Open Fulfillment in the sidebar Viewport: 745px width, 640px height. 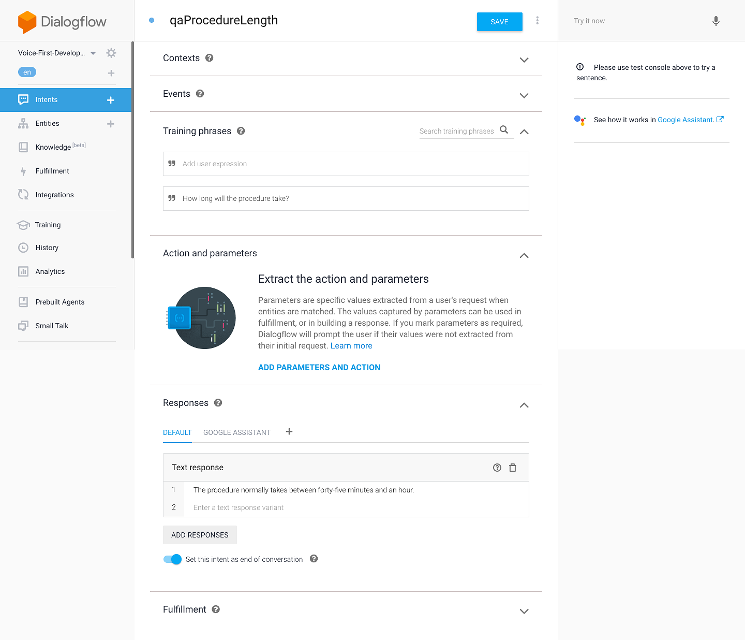tap(52, 171)
